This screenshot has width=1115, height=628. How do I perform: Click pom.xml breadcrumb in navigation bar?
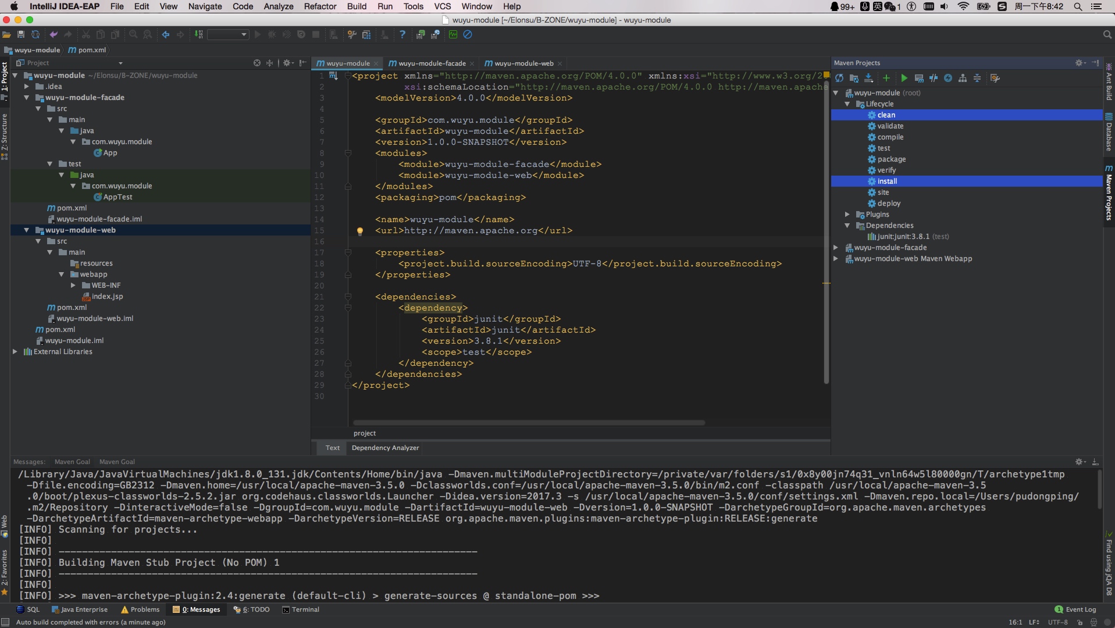[87, 50]
